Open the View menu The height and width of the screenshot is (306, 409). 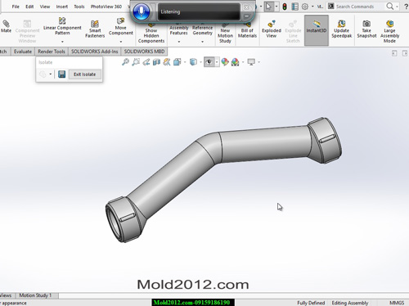click(45, 7)
